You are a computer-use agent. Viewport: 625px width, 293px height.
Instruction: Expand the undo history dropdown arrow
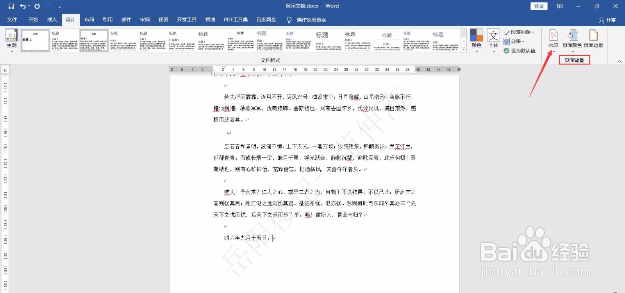coord(29,6)
